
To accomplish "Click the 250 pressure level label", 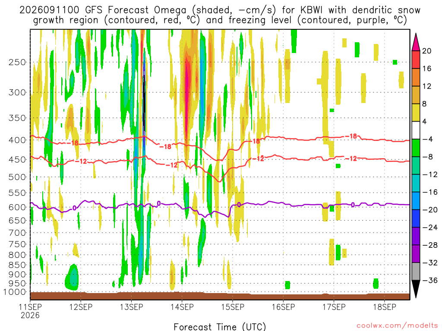I will click(x=17, y=62).
